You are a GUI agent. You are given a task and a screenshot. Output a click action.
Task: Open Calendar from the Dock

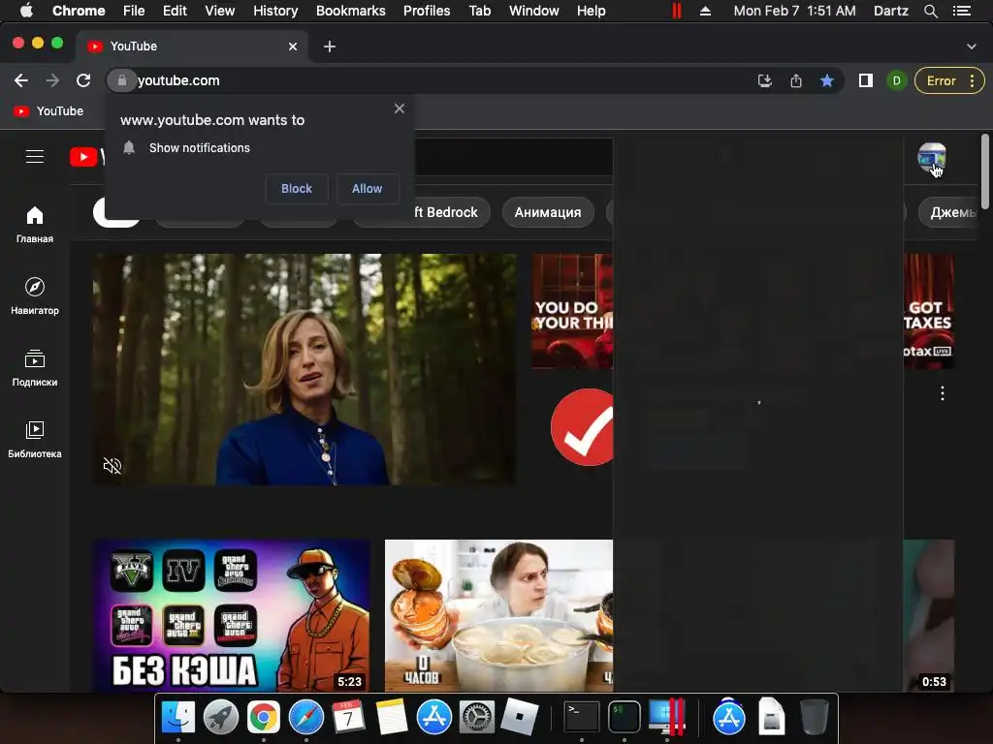(348, 717)
